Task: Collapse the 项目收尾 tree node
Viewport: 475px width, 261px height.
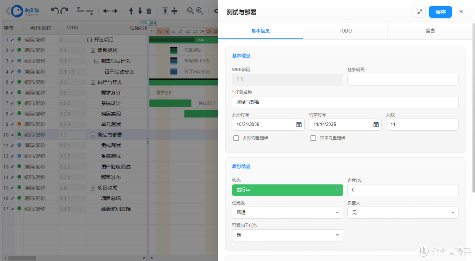Action: pos(93,188)
